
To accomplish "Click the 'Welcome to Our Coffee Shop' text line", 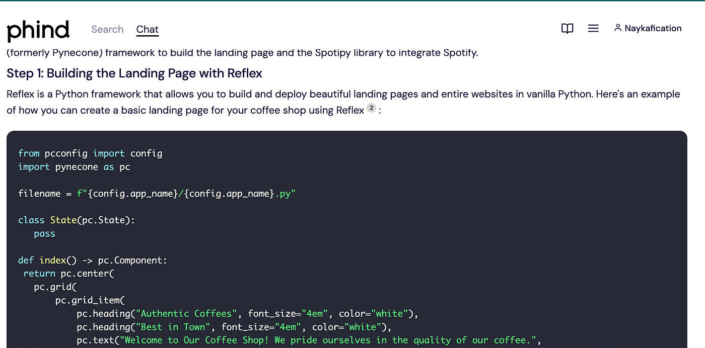I will [x=309, y=340].
